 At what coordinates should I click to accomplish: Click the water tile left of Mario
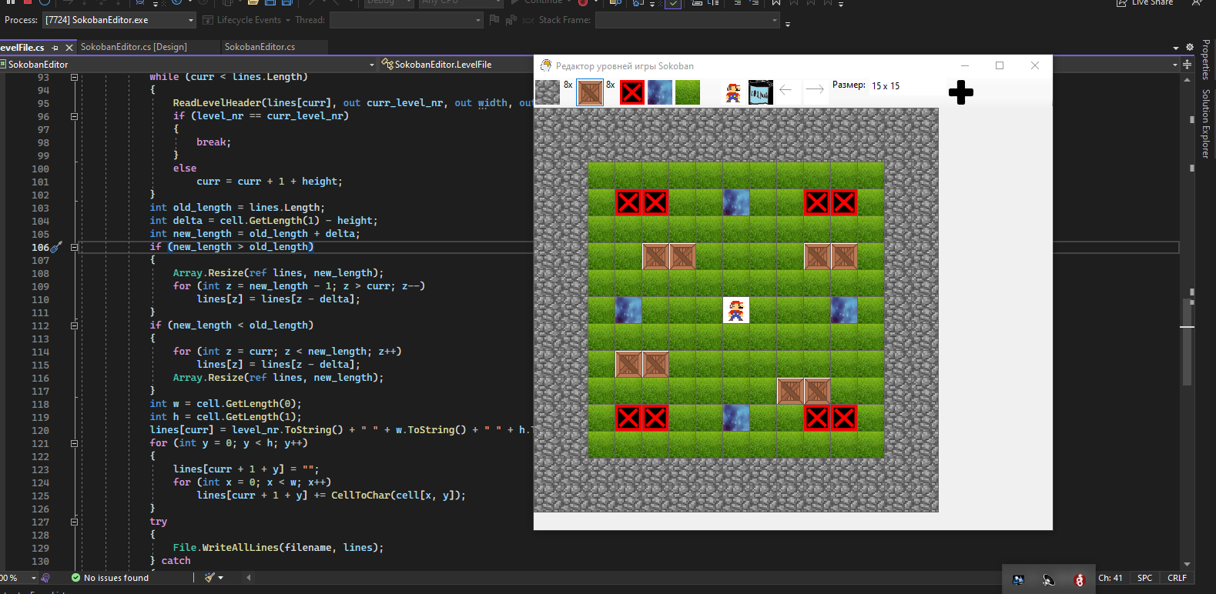click(x=628, y=310)
